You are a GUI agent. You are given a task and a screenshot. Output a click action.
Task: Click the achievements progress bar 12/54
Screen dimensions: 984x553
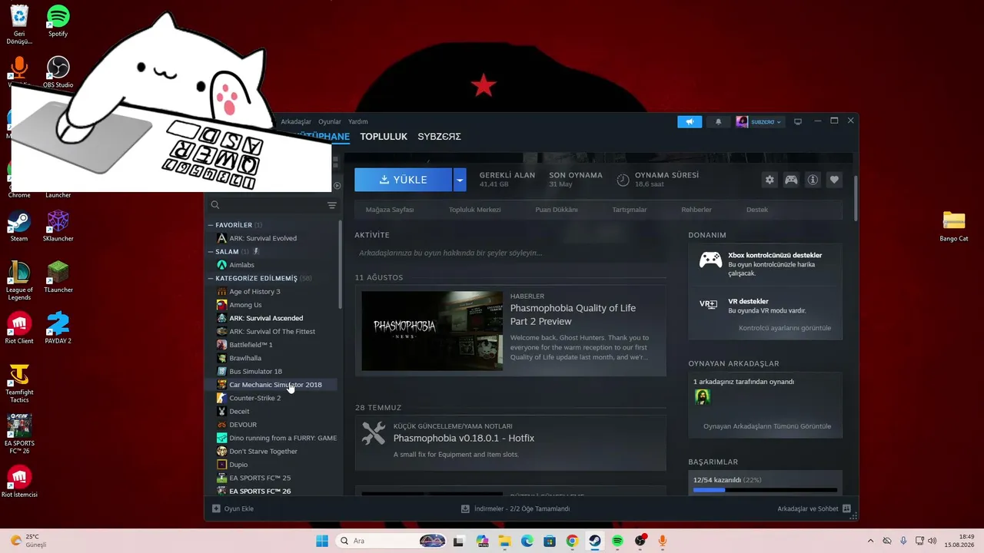point(765,489)
